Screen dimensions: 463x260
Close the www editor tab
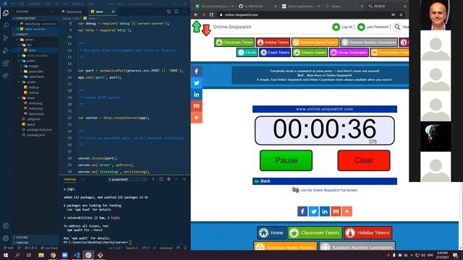(113, 12)
